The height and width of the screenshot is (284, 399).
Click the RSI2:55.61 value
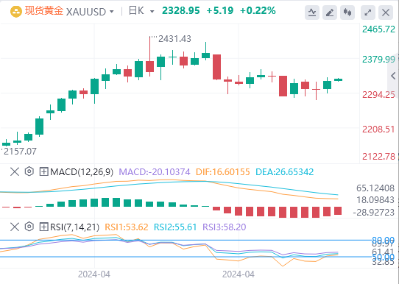click(175, 227)
